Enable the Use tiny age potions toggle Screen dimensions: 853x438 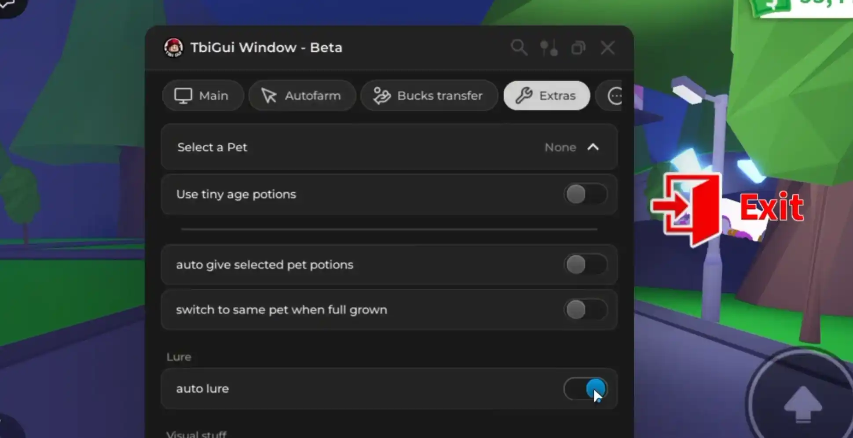(x=585, y=194)
